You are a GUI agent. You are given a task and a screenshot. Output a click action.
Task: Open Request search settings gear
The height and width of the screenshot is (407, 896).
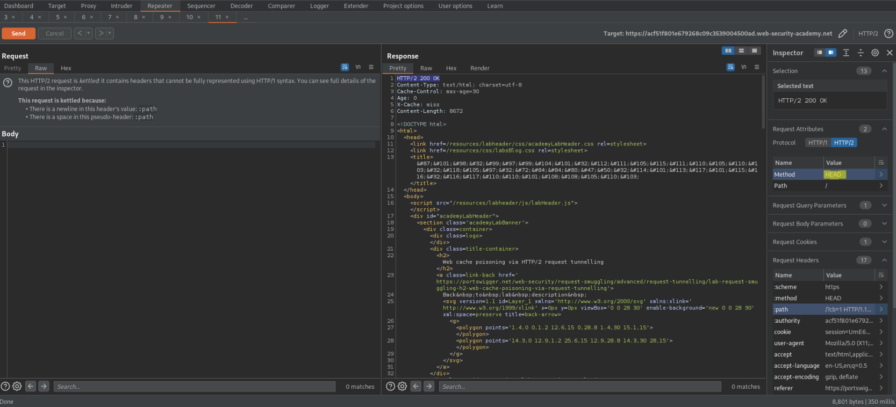coord(17,386)
